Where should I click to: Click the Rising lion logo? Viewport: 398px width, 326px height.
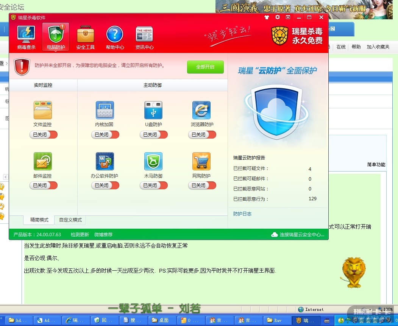(280, 36)
